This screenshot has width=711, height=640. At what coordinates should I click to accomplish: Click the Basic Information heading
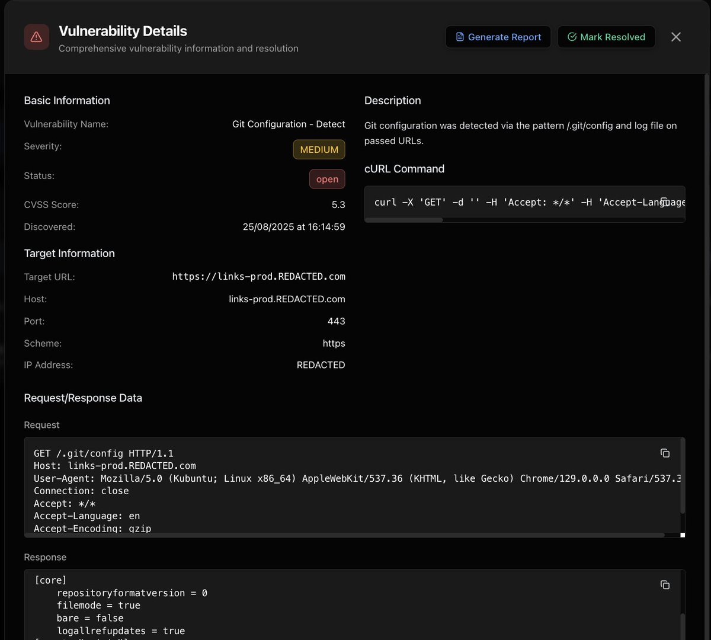pyautogui.click(x=67, y=101)
